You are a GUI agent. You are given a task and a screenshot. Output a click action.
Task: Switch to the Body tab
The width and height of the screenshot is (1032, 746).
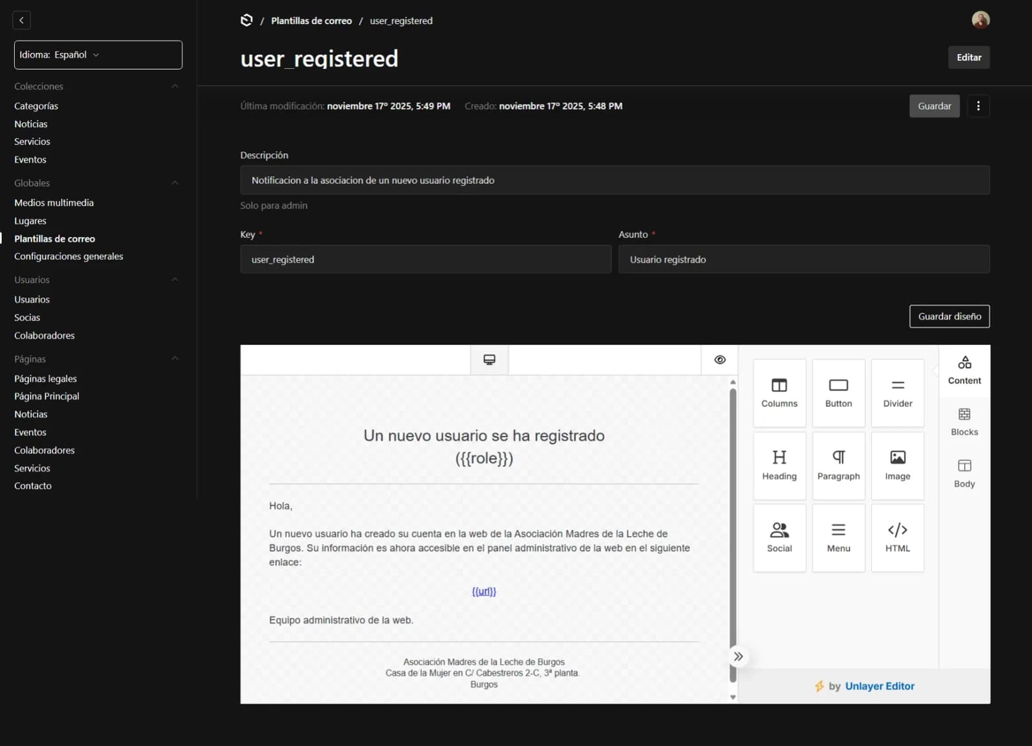(964, 474)
